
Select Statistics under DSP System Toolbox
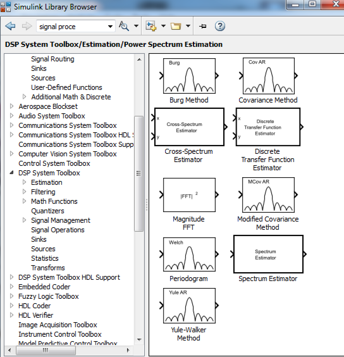point(45,259)
